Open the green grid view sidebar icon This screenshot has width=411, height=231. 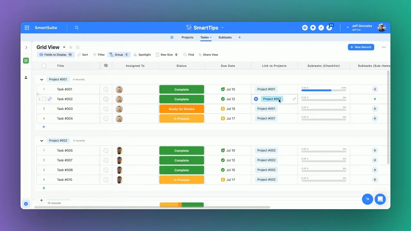[26, 61]
